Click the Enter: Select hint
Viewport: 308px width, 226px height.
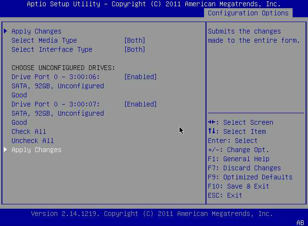coord(233,141)
